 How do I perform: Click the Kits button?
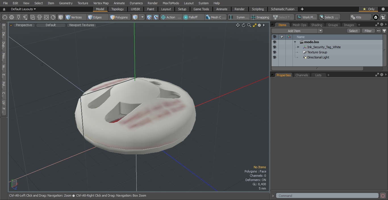pyautogui.click(x=360, y=17)
